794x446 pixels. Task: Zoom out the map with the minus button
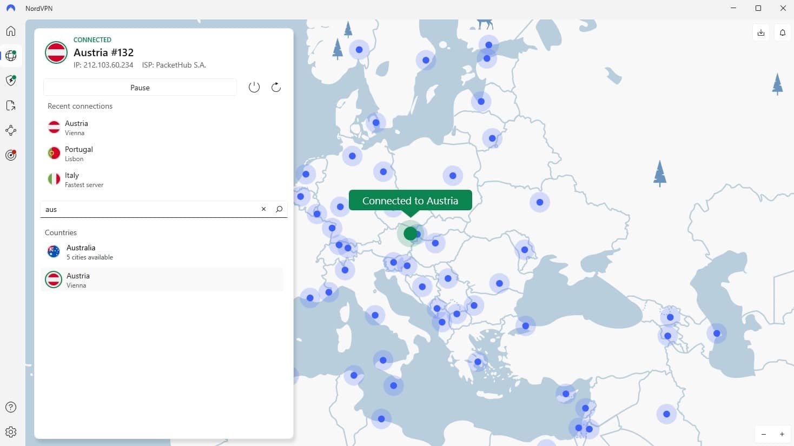coord(764,434)
